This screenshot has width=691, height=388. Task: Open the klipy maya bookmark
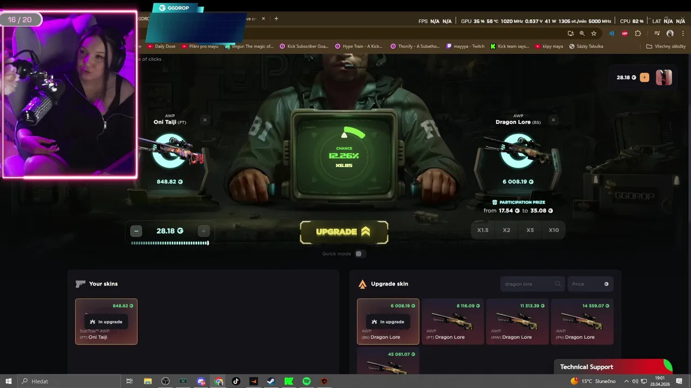point(549,46)
